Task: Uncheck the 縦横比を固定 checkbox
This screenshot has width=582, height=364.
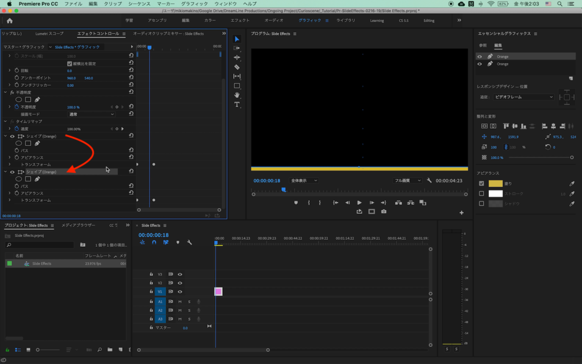Action: [70, 64]
